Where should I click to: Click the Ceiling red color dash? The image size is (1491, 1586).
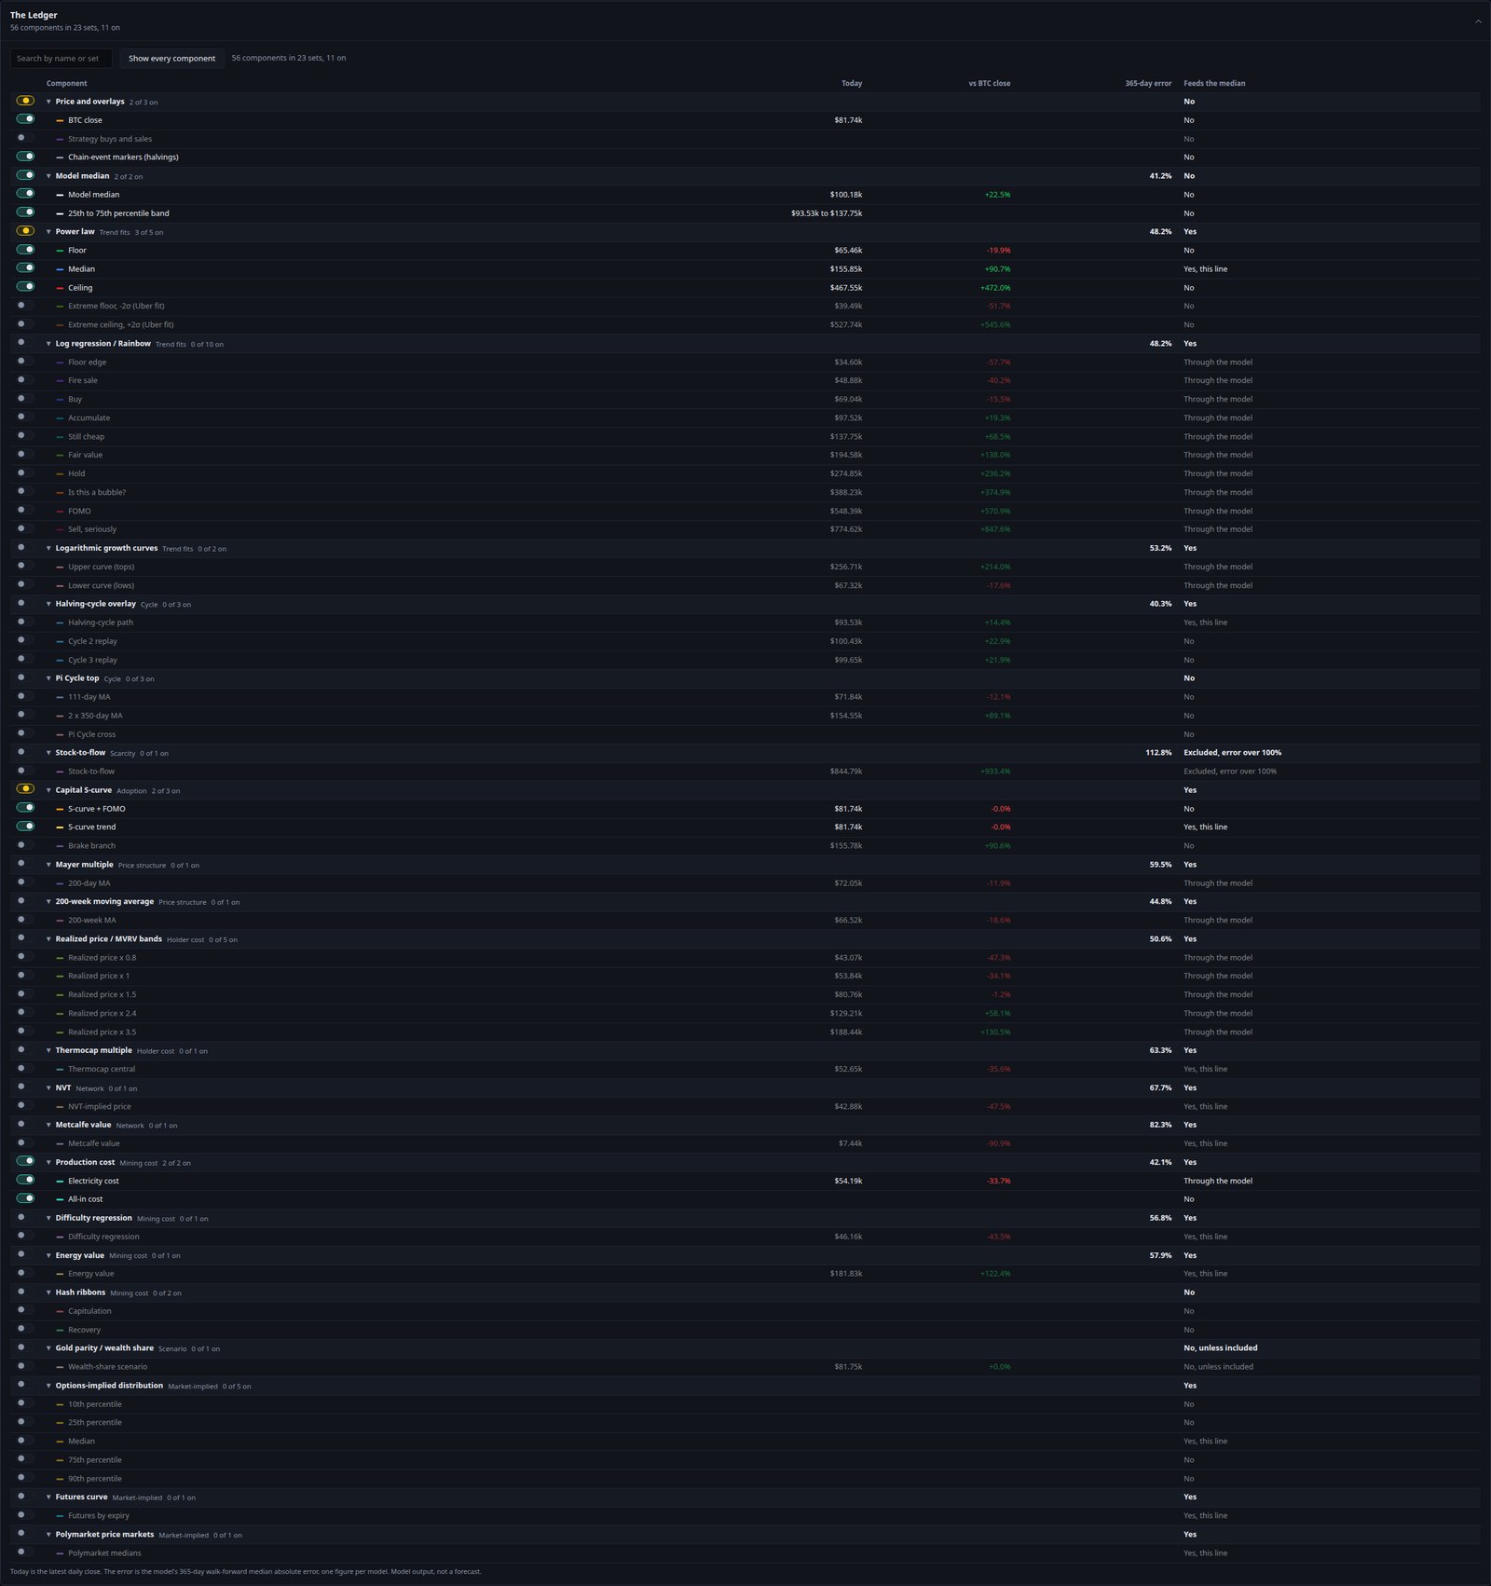pos(60,288)
